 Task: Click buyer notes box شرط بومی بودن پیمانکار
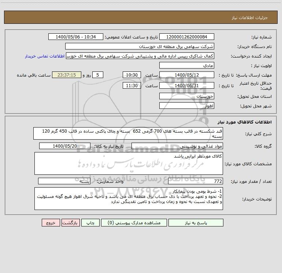click(x=129, y=199)
